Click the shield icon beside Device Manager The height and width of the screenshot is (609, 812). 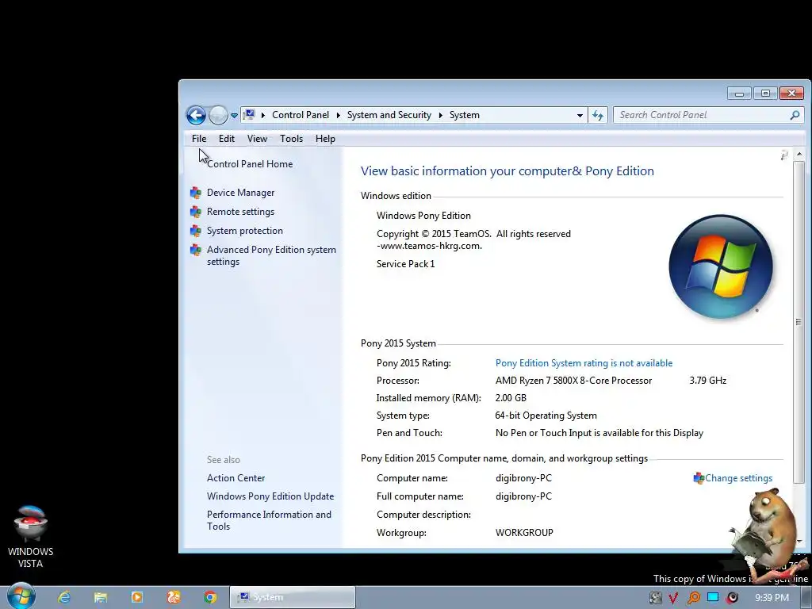pyautogui.click(x=196, y=193)
